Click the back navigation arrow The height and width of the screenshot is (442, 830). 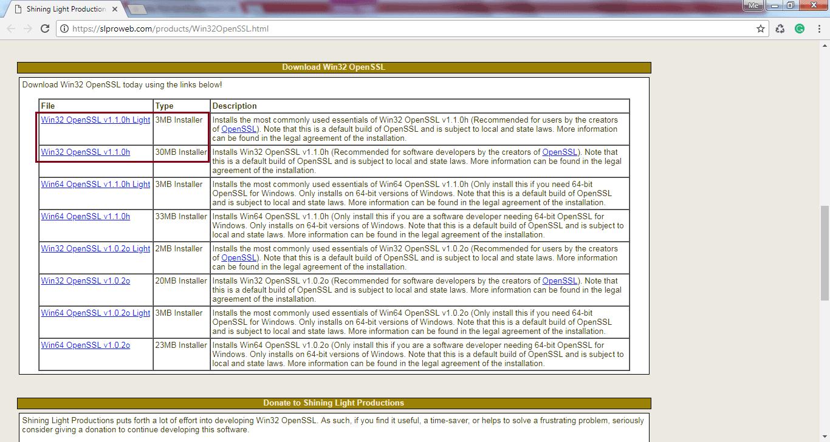click(11, 28)
